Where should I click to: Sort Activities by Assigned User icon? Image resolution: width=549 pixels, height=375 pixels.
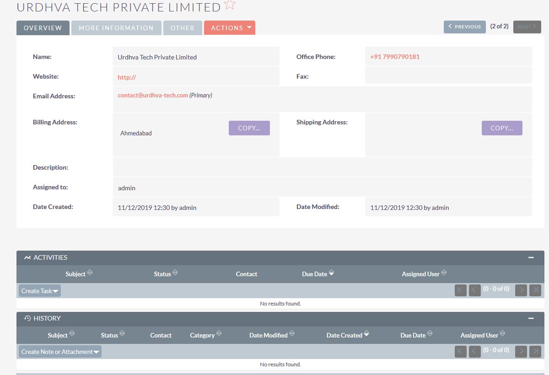(x=444, y=273)
